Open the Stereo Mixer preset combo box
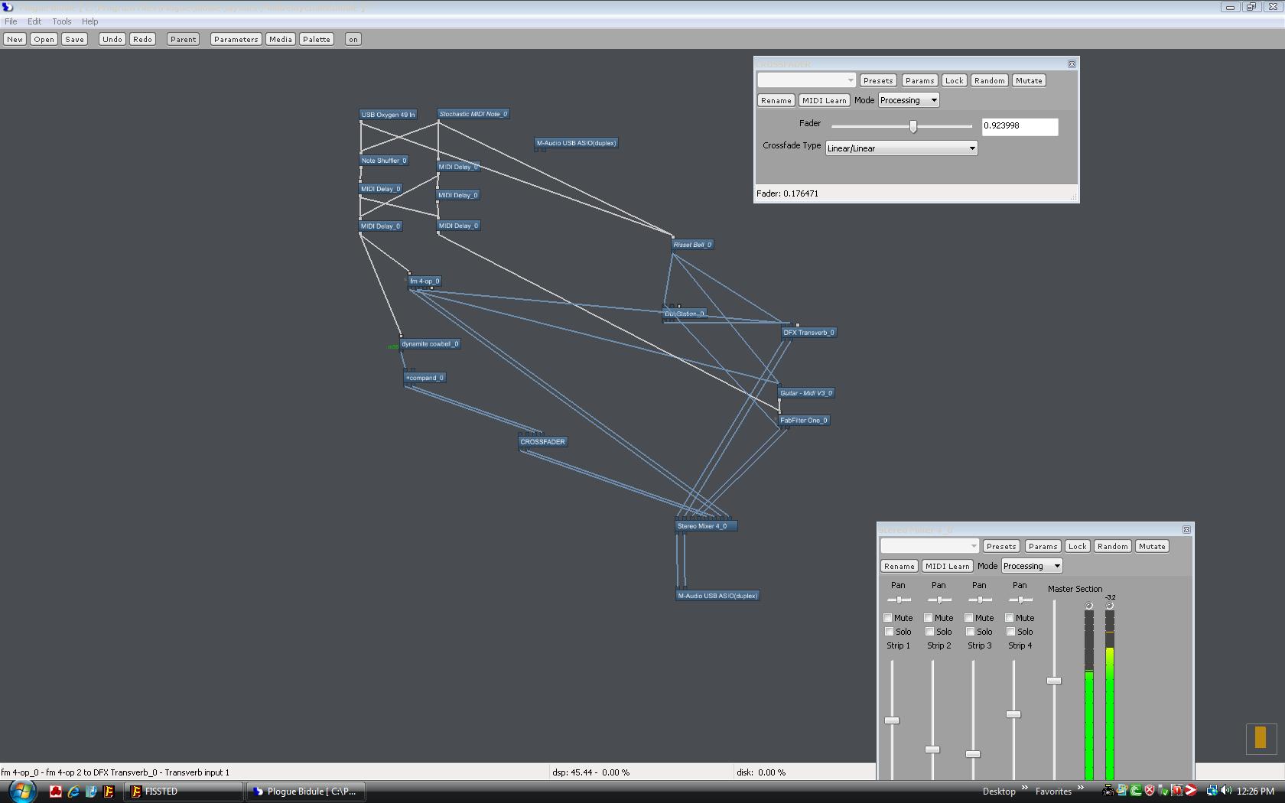This screenshot has height=803, width=1285. tap(929, 546)
